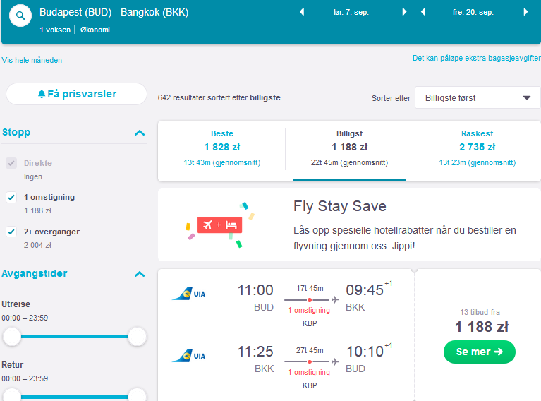Go to previous departure date arrow
Viewport: 541px width, 401px height.
[302, 12]
